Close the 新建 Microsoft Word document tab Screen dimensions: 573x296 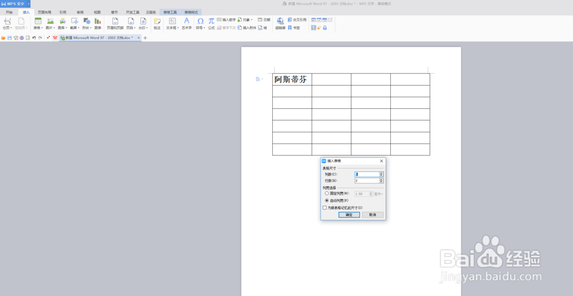point(139,38)
